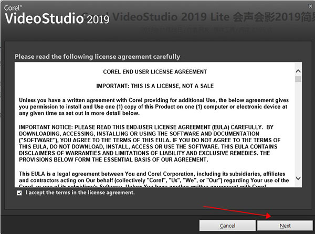
Task: Click the "IMPORTANT NOTICE" paragraph
Action: tap(153, 145)
